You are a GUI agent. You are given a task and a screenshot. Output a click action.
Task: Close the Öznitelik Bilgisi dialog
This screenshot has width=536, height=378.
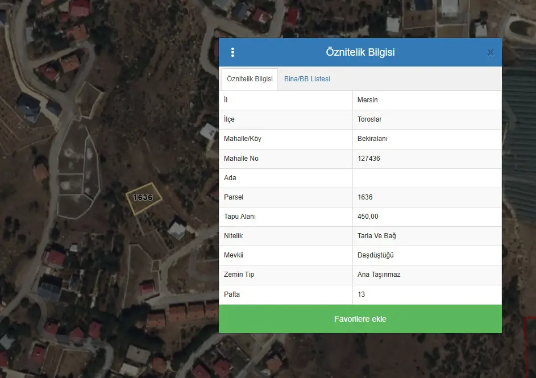491,53
